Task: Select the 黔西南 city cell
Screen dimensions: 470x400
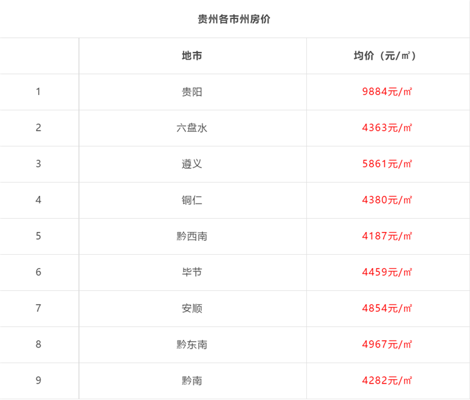Action: 192,236
